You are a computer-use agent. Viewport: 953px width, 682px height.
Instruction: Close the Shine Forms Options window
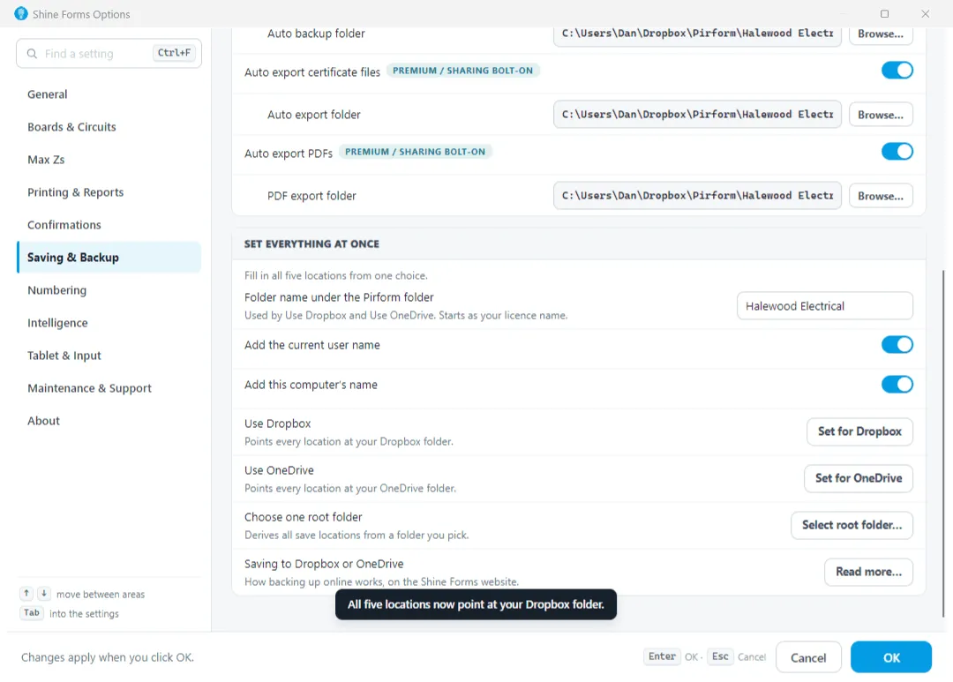(925, 13)
